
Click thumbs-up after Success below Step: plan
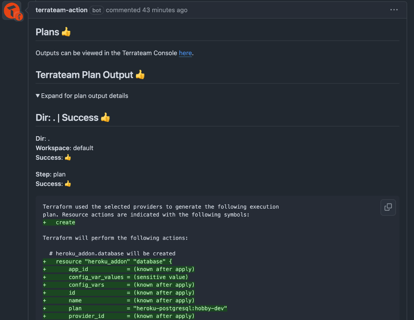[68, 184]
